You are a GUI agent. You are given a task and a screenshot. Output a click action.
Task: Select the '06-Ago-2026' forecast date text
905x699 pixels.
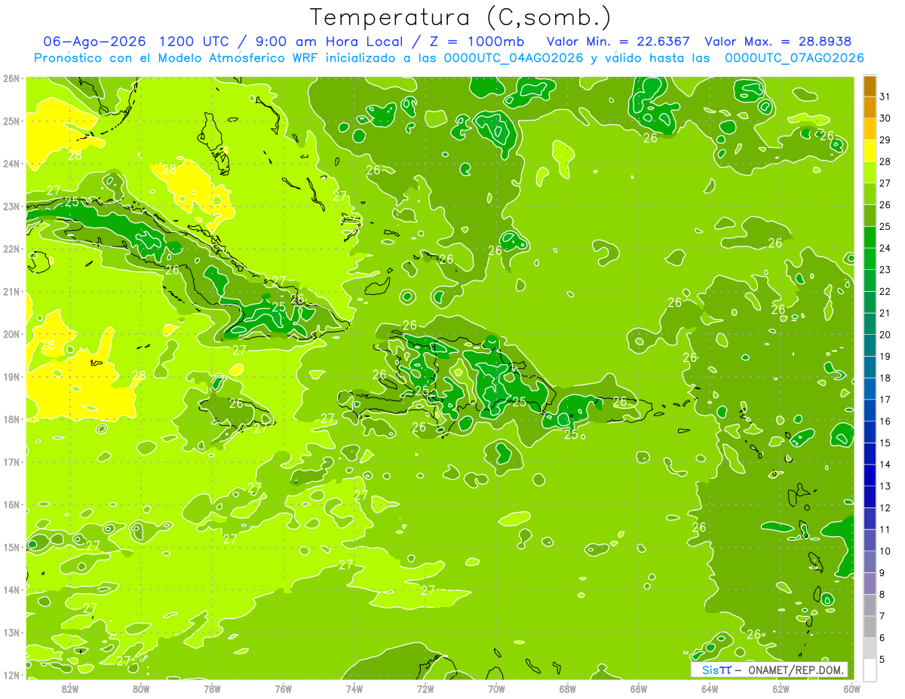(x=94, y=41)
